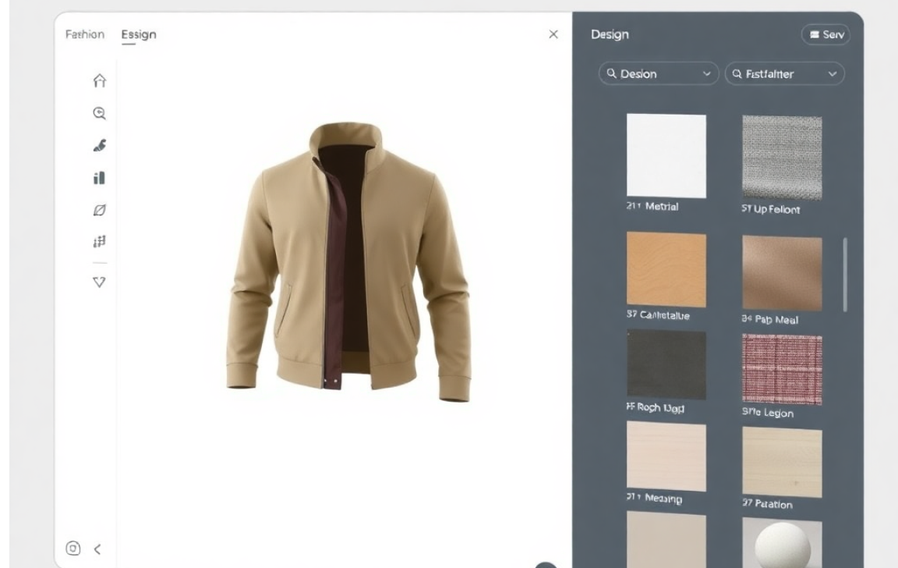Select the gray Up Felont fabric swatch
898x568 pixels.
coord(782,157)
